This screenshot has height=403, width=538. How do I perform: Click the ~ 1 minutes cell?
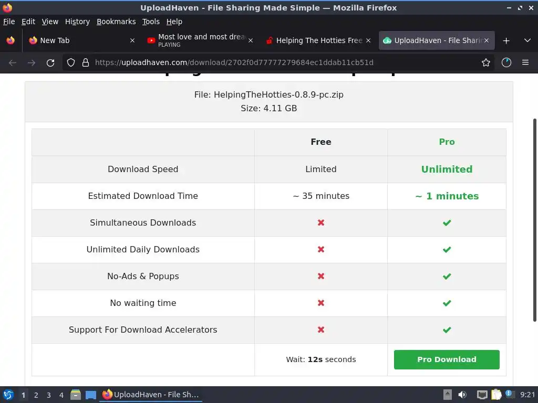pos(447,196)
